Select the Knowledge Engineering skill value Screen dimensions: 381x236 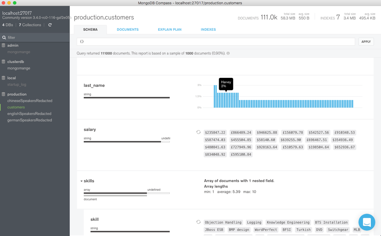click(288, 222)
